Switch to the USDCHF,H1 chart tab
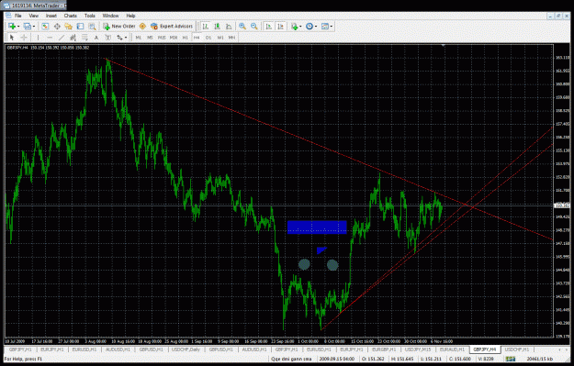The width and height of the screenshot is (574, 366). coord(516,349)
